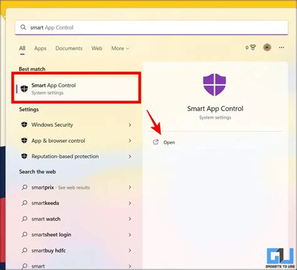Expand smart watch suggestion chevron
This screenshot has width=297, height=270.
coord(130,219)
